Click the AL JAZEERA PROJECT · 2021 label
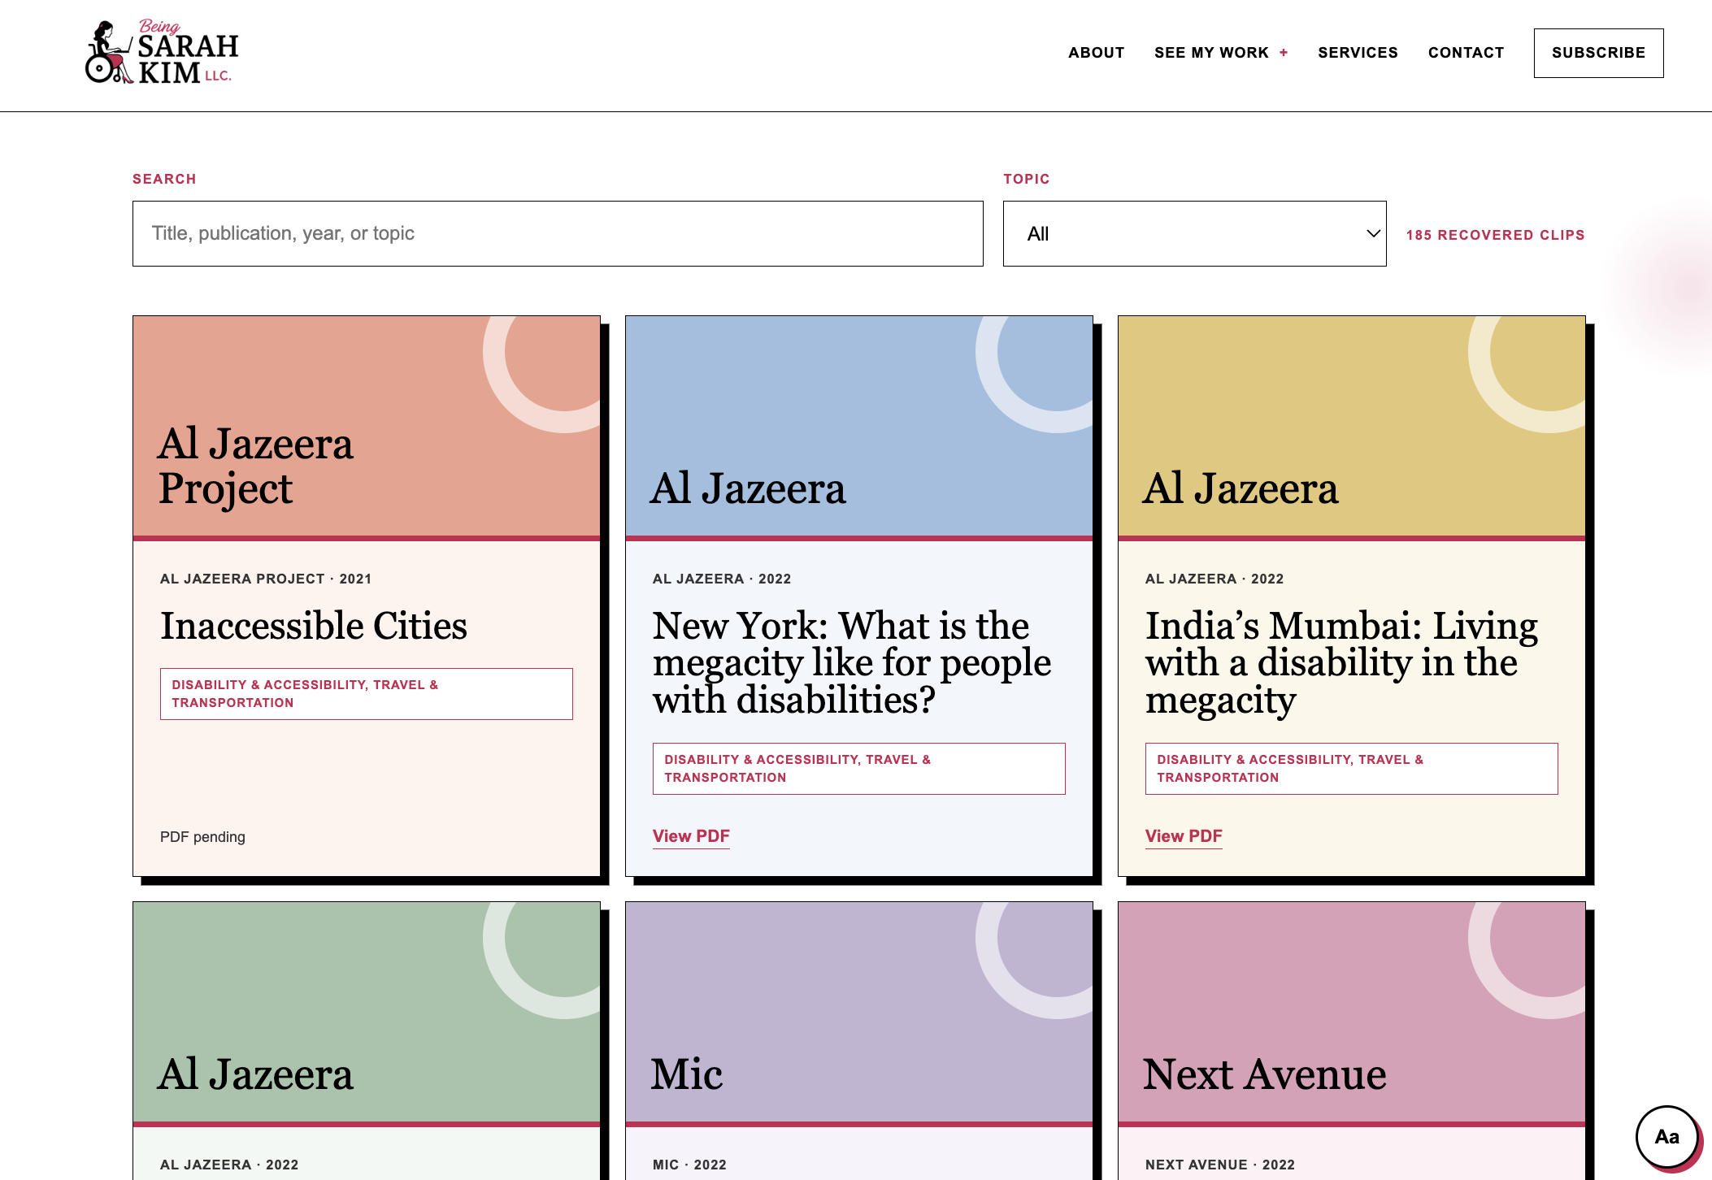1712x1180 pixels. pyautogui.click(x=266, y=579)
